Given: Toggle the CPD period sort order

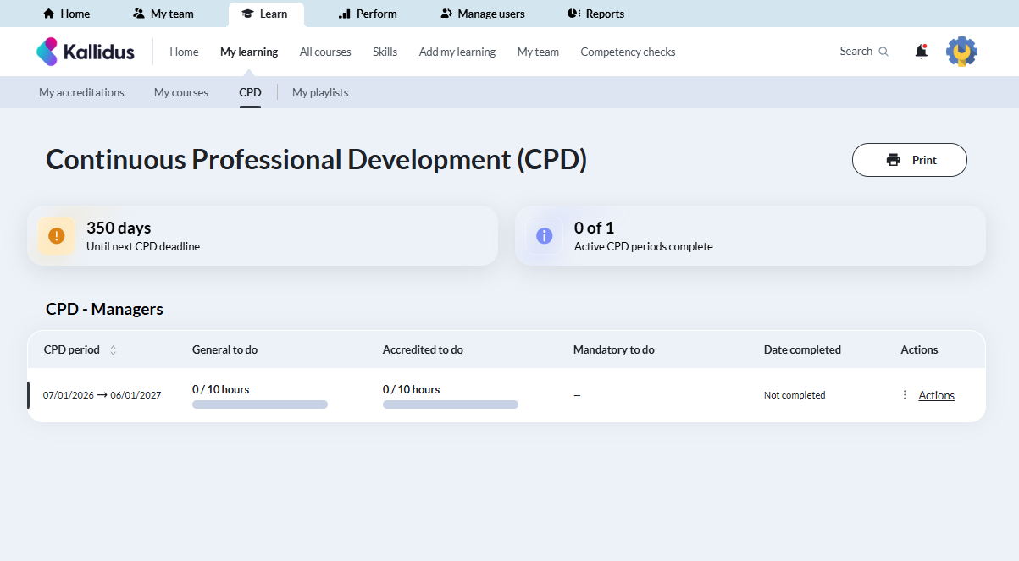Looking at the screenshot, I should (x=115, y=349).
